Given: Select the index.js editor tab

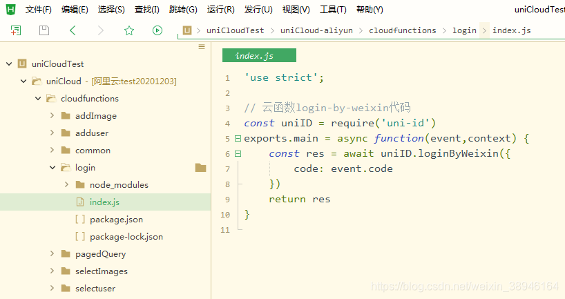Looking at the screenshot, I should click(259, 55).
